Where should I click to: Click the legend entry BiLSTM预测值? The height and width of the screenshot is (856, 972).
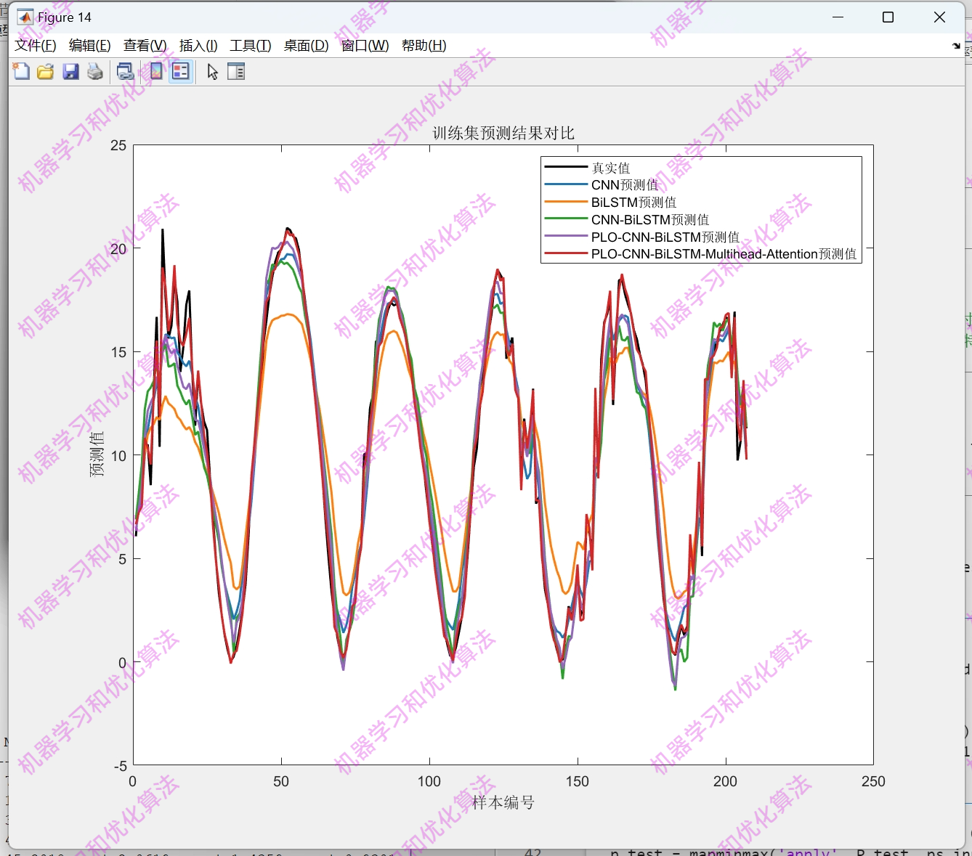tap(633, 203)
